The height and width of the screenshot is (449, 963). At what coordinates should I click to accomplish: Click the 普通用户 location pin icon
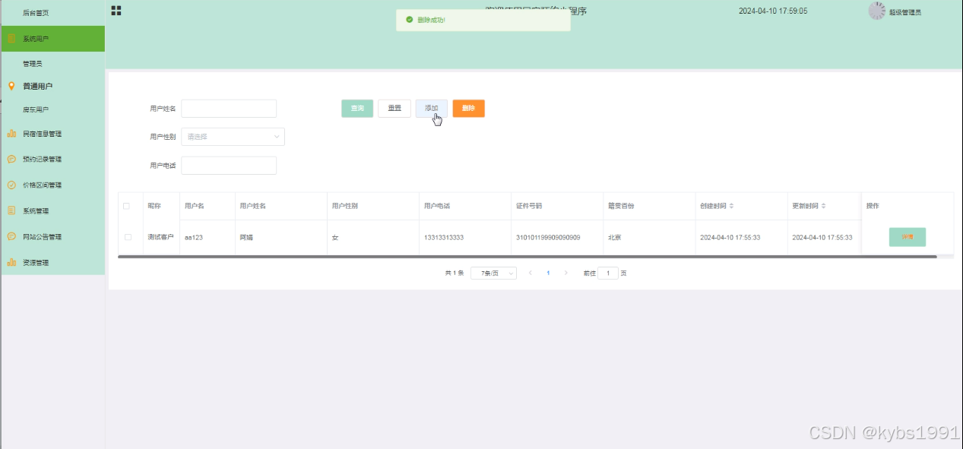click(x=11, y=86)
